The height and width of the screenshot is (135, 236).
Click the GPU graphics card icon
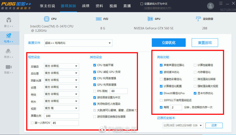click(x=150, y=19)
